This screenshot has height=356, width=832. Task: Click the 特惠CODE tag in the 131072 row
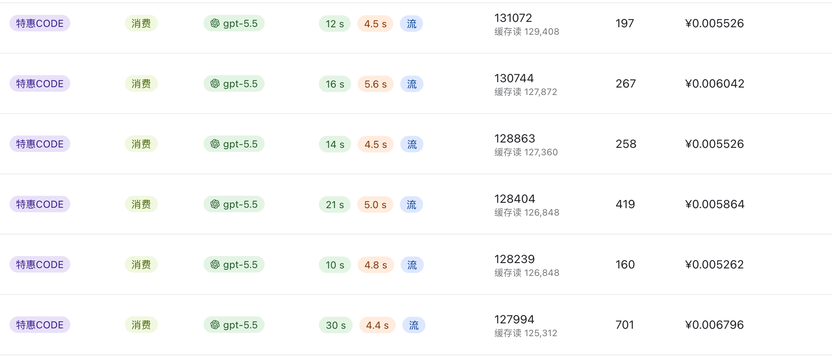(x=40, y=24)
